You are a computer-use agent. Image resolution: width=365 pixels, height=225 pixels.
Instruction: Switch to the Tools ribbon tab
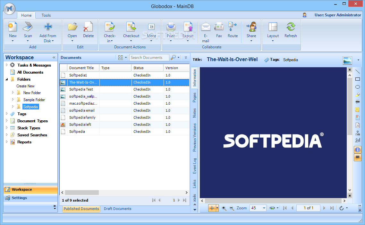[46, 15]
